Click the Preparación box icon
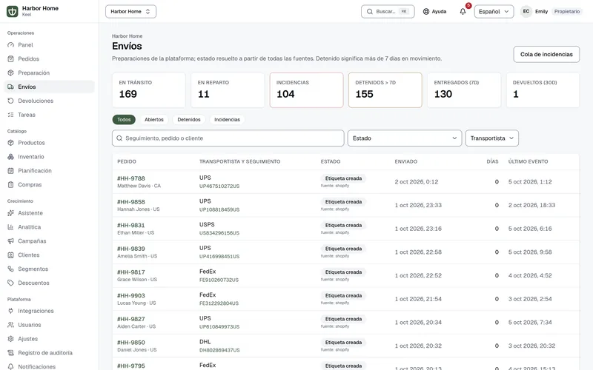The height and width of the screenshot is (370, 593). tap(10, 73)
